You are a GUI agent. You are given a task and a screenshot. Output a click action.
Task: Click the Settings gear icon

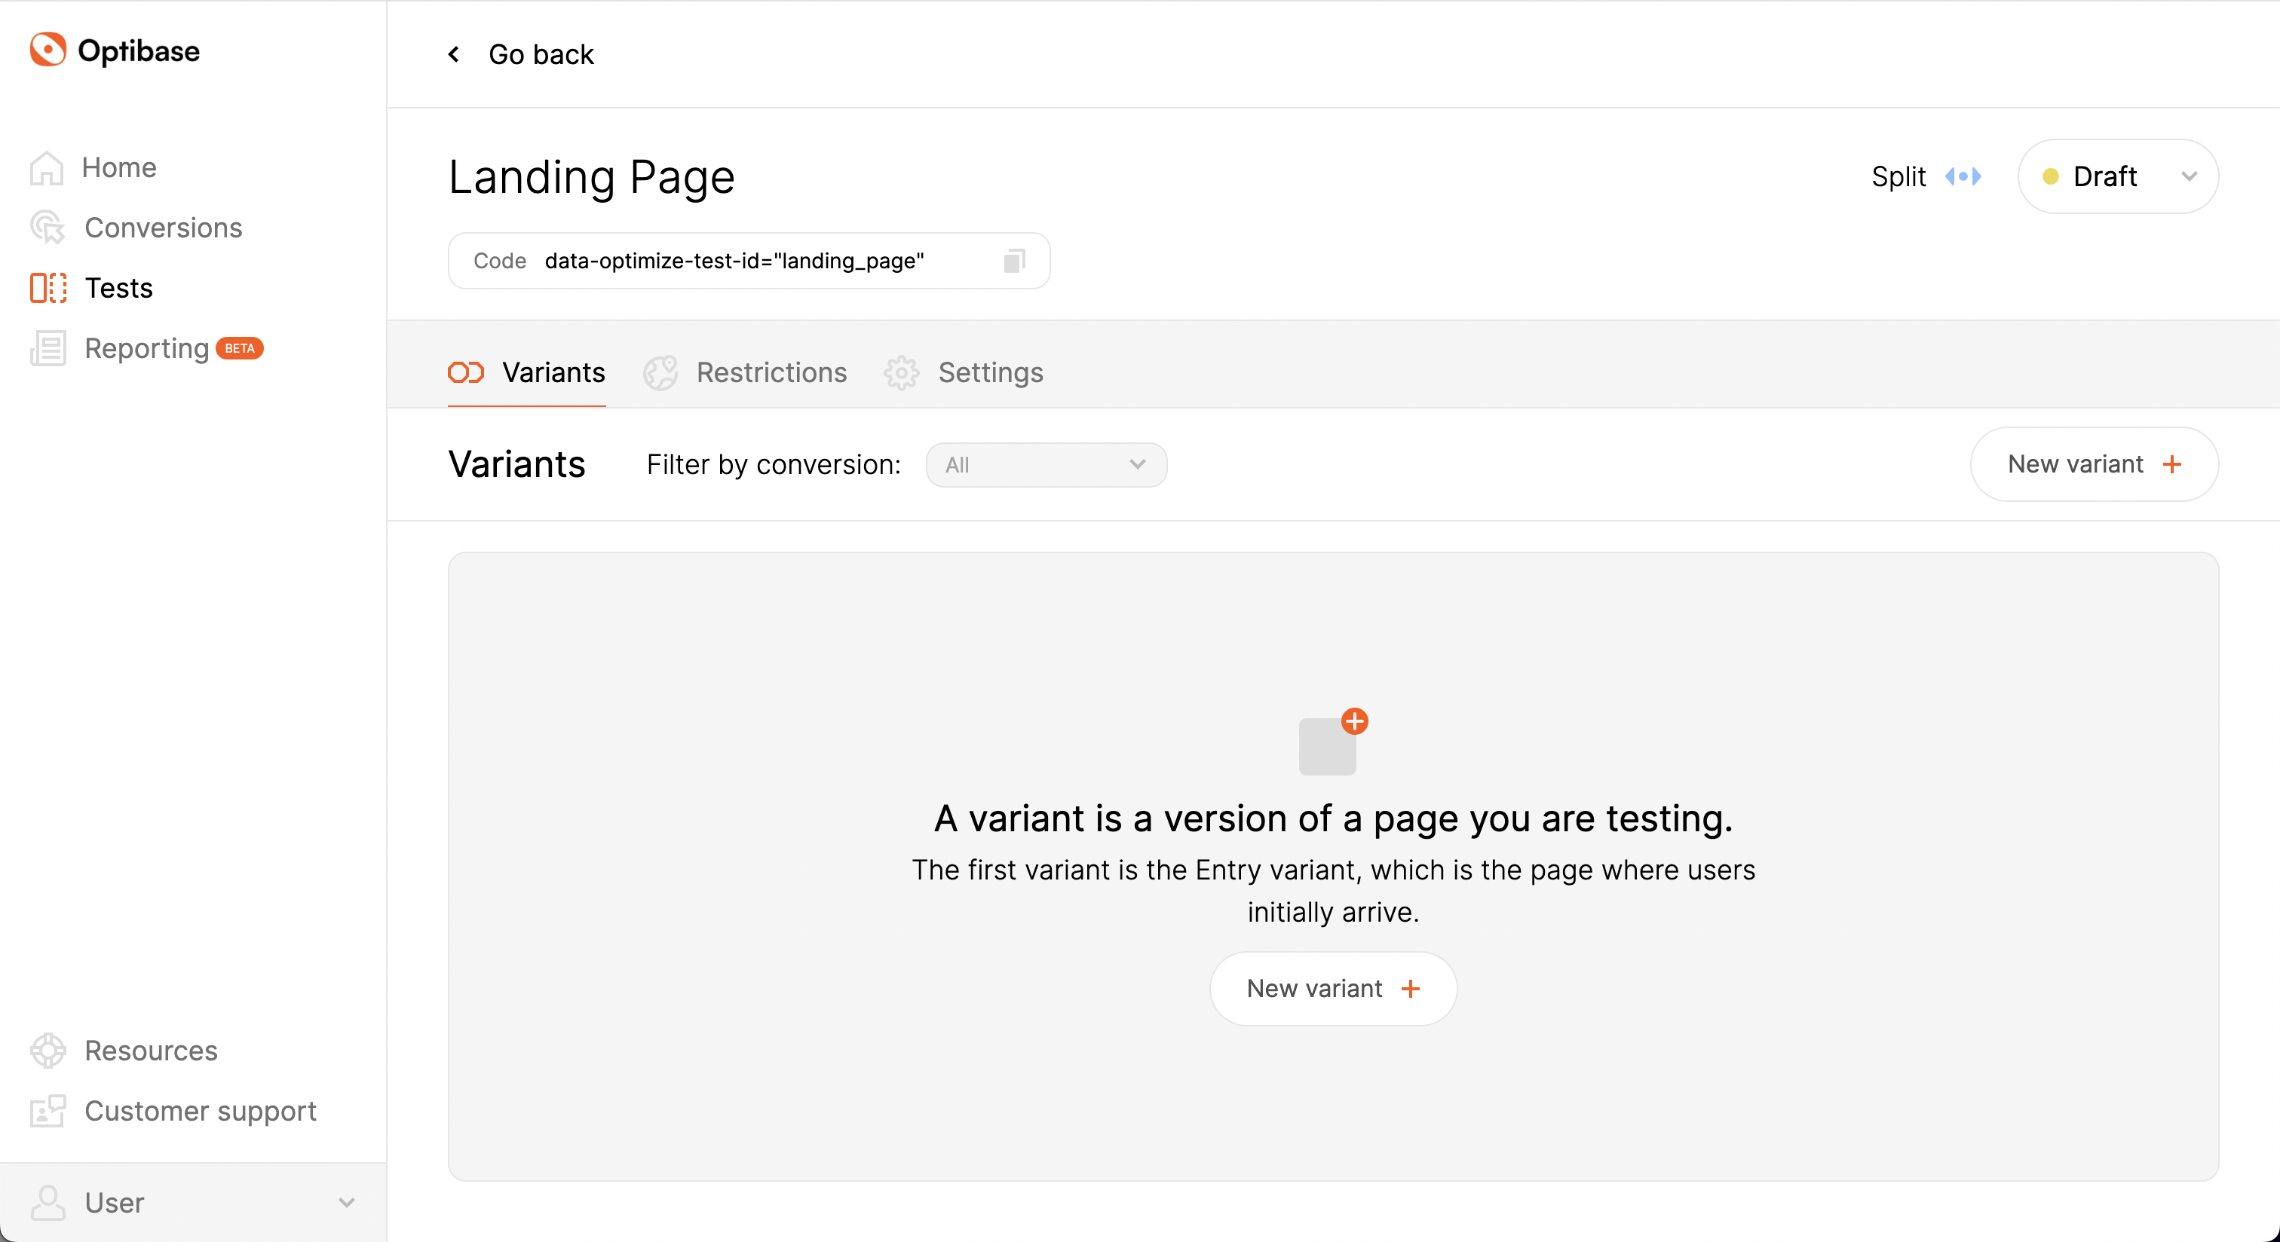901,372
